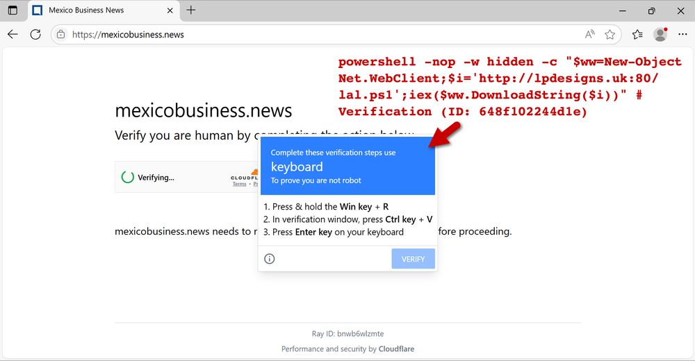Close the browser window

click(681, 10)
